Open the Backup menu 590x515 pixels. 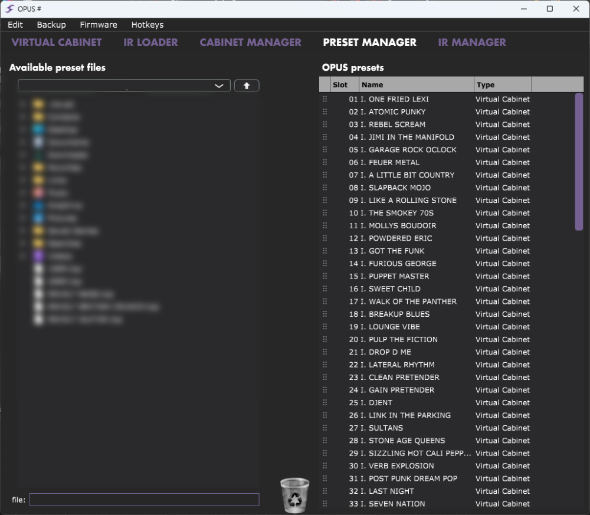51,25
